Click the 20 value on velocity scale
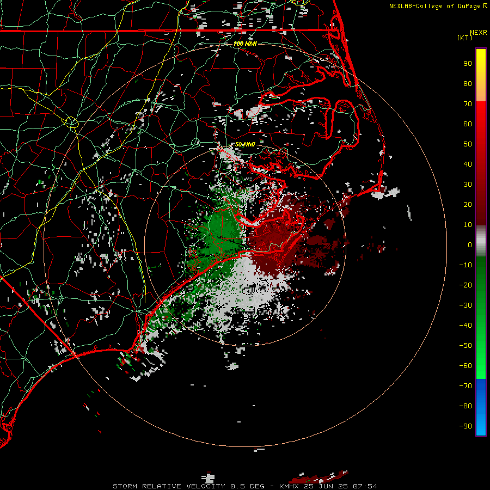Viewport: 490px width, 490px height. coord(468,204)
